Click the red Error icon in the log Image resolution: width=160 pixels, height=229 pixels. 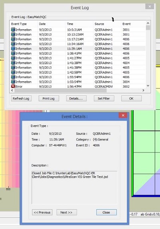click(x=13, y=86)
